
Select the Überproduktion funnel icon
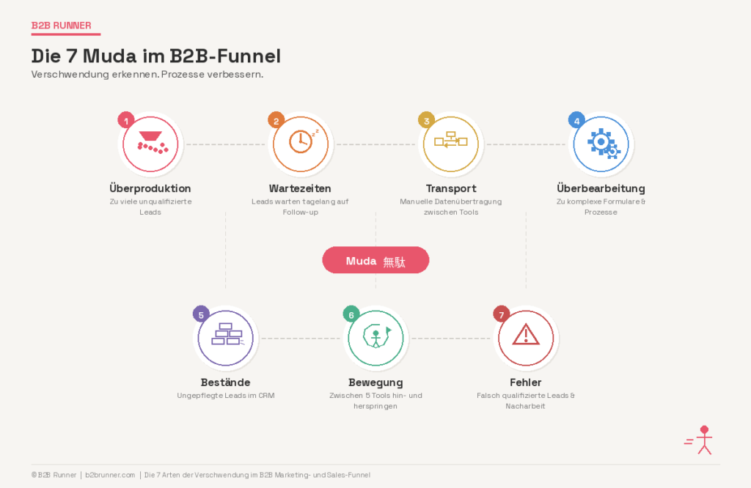(x=150, y=144)
